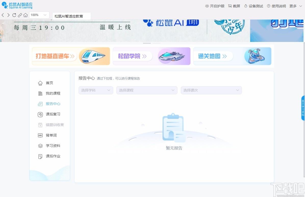Go forward with the right arrow icon
Screen dimensions: 305x197
(8, 15)
